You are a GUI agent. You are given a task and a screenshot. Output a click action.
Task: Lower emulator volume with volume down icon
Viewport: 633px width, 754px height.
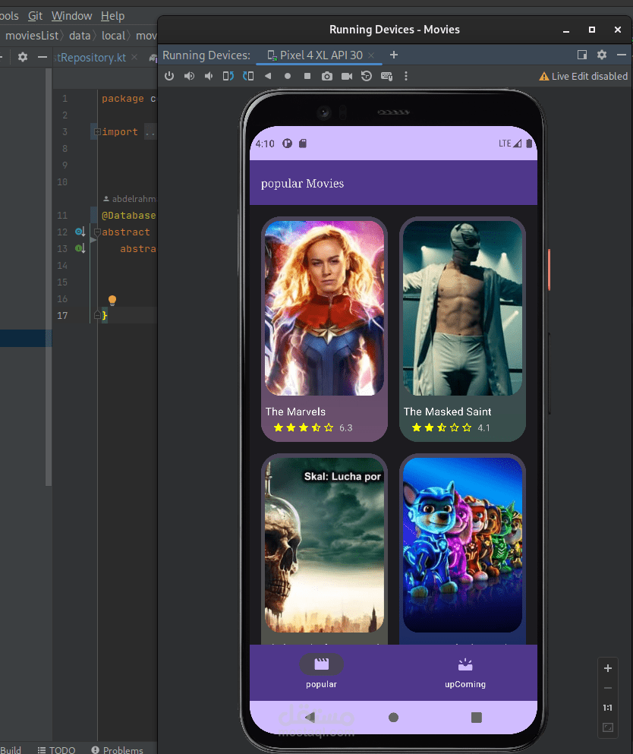click(x=209, y=76)
